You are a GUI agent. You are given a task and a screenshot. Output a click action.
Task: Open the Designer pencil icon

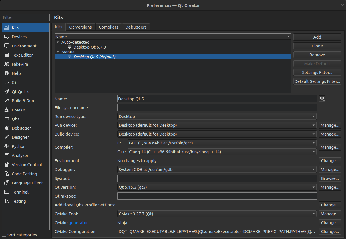point(7,137)
